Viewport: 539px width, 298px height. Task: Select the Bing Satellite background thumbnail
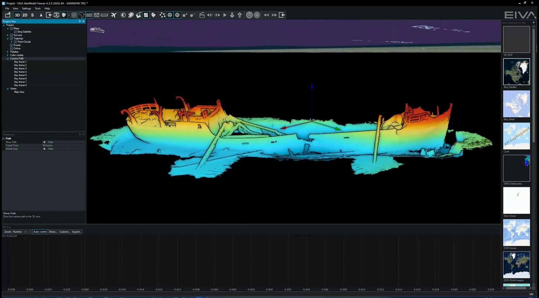pos(516,72)
